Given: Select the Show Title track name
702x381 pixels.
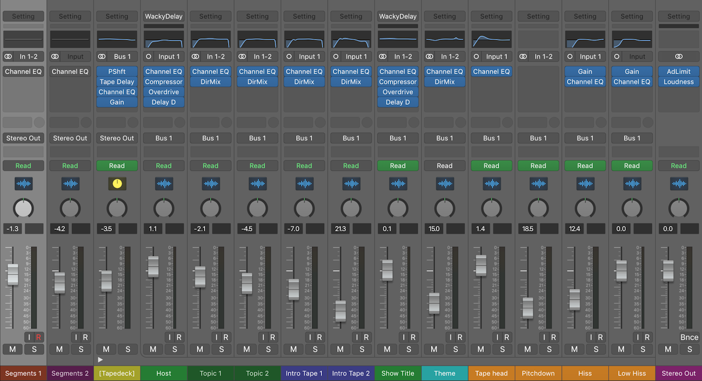Looking at the screenshot, I should [398, 373].
